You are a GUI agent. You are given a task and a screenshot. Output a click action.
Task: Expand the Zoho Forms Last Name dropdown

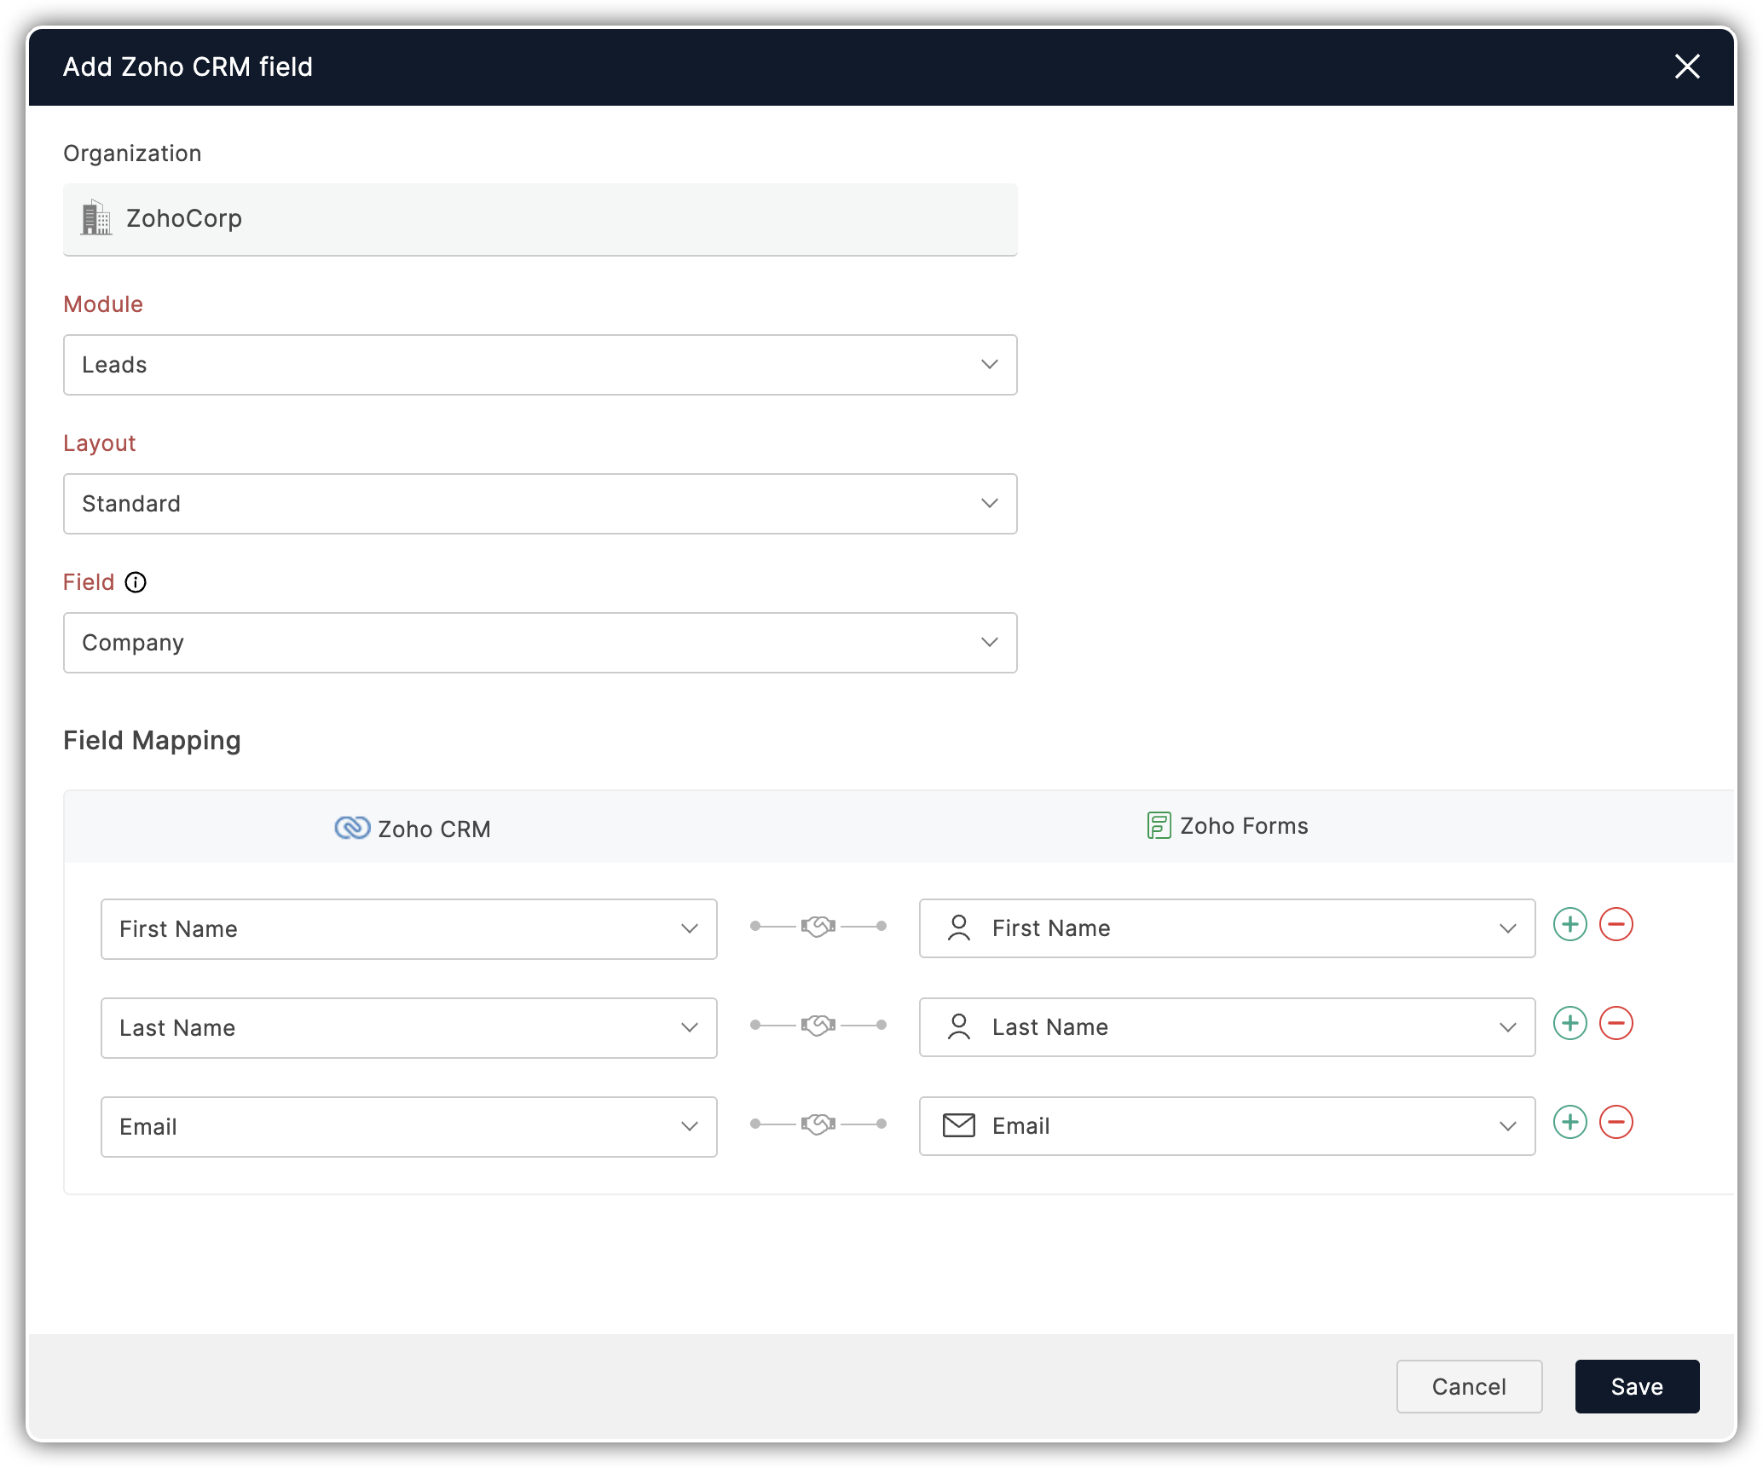[1227, 1027]
